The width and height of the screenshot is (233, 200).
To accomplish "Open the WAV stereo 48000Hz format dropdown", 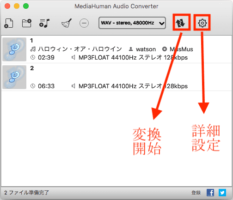I will tap(132, 23).
